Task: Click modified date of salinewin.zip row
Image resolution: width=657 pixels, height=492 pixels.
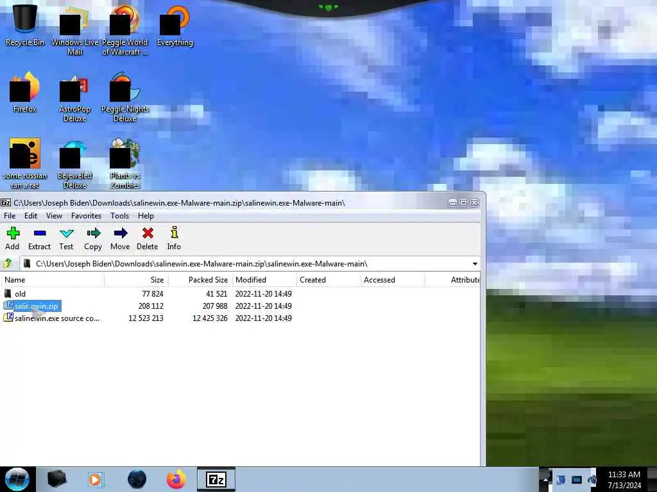Action: (263, 306)
